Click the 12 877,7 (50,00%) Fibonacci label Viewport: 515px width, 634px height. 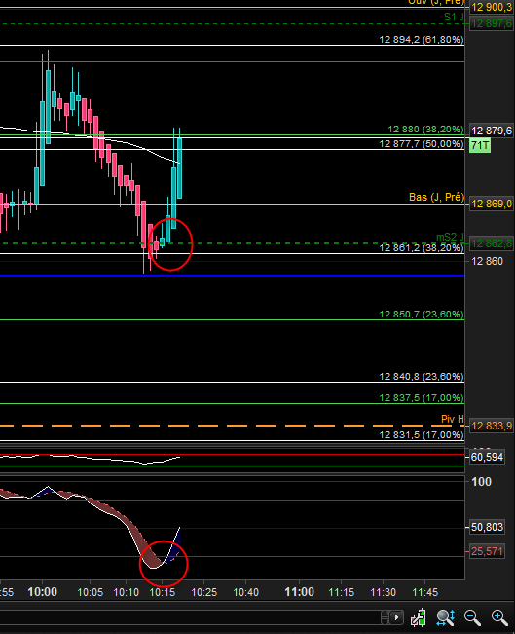(422, 144)
